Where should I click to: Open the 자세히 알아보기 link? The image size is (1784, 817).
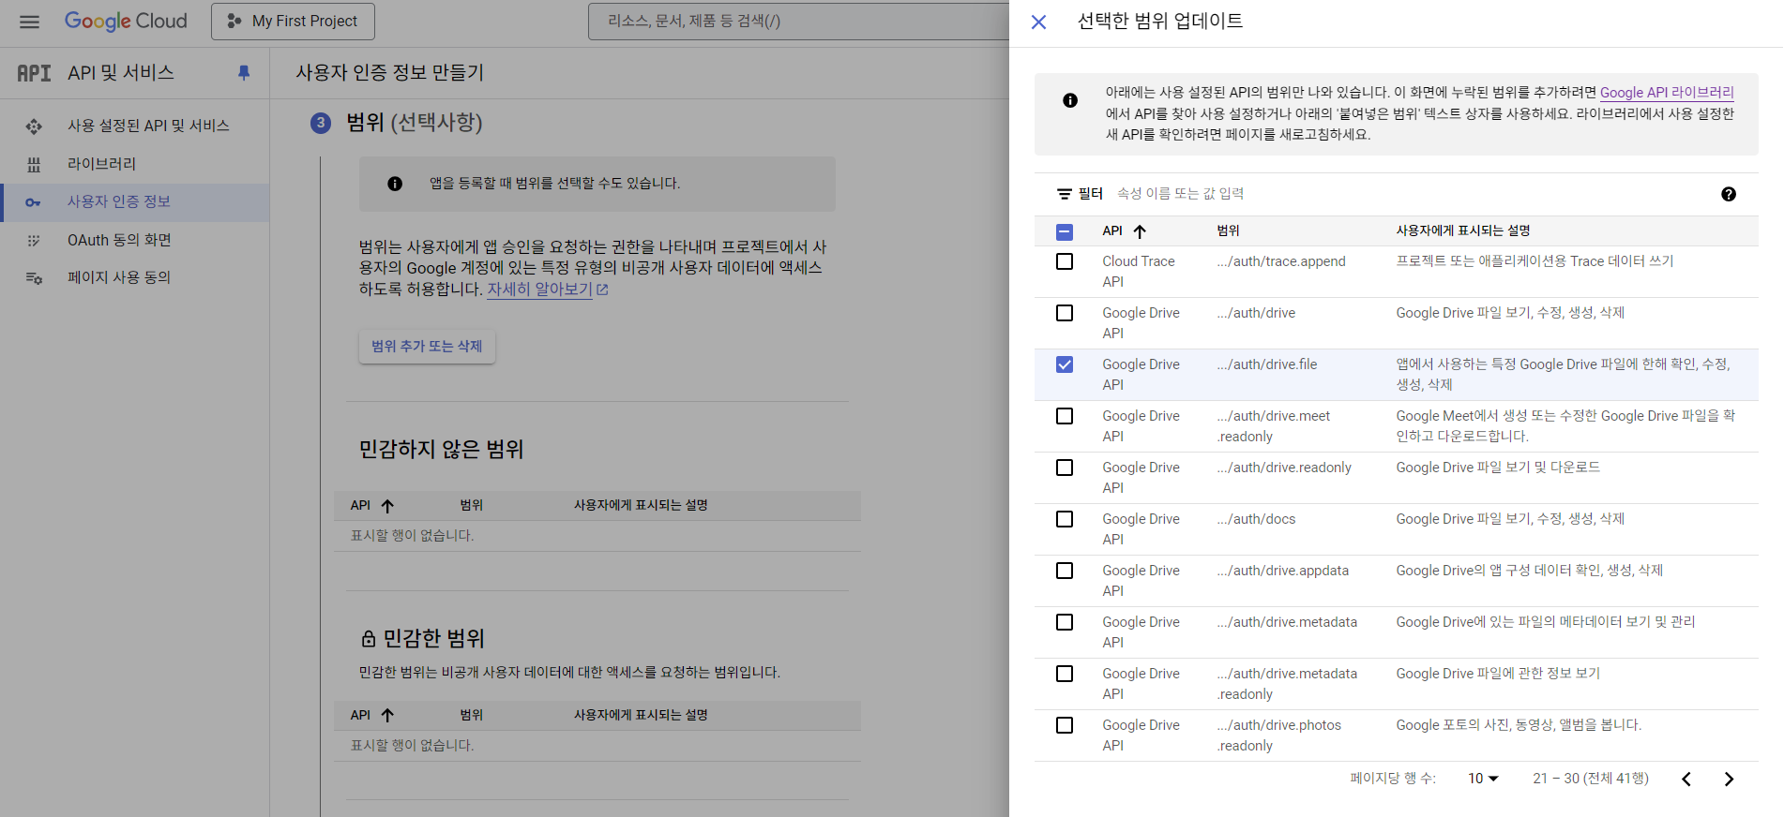click(x=539, y=290)
